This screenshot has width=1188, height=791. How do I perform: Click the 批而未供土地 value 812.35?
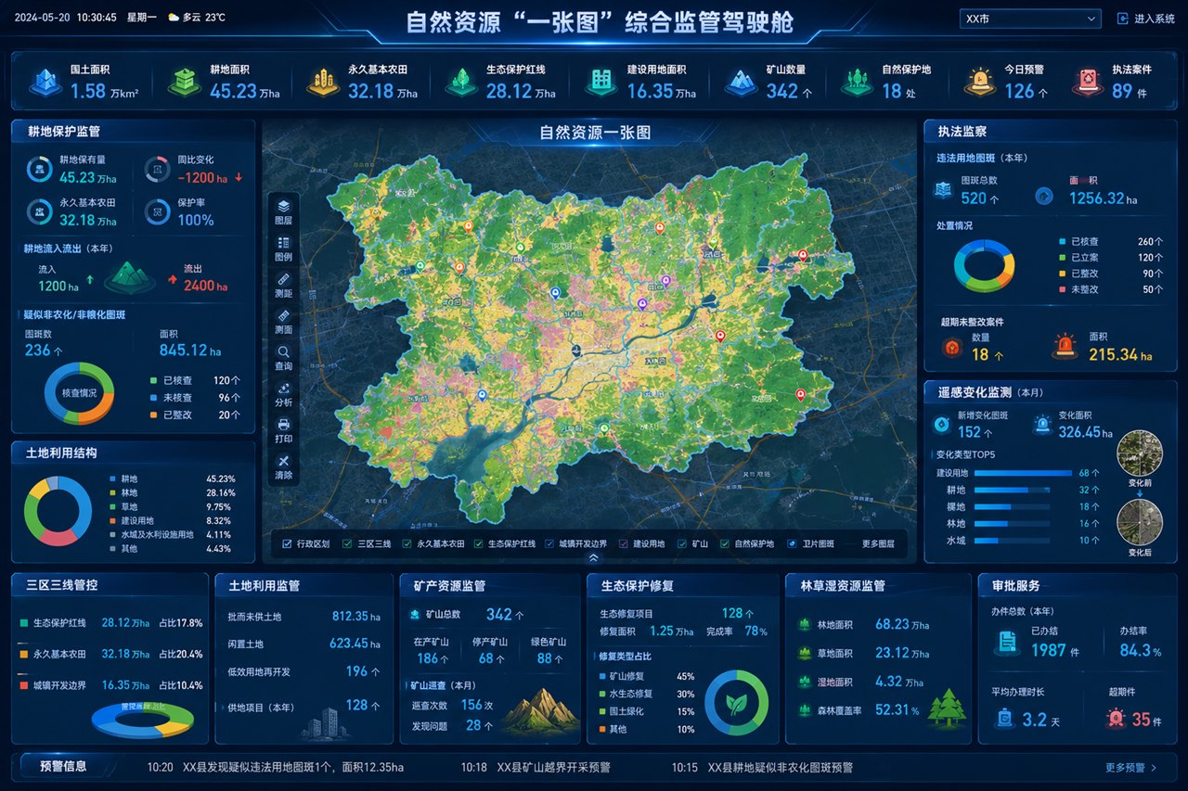pyautogui.click(x=349, y=616)
